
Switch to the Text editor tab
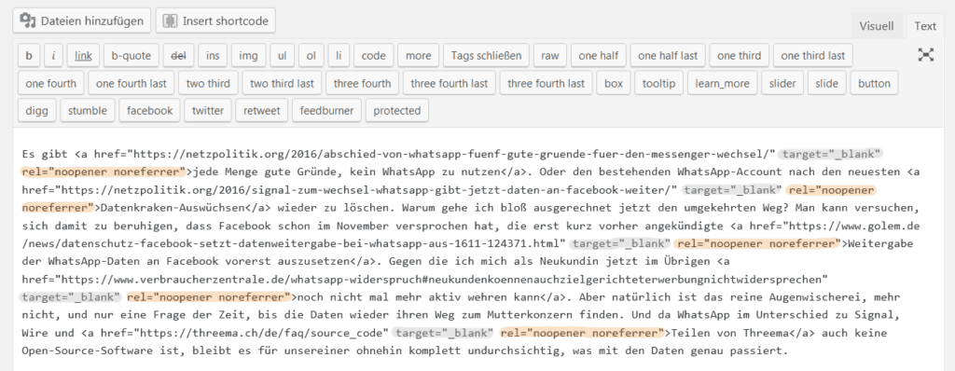click(925, 25)
